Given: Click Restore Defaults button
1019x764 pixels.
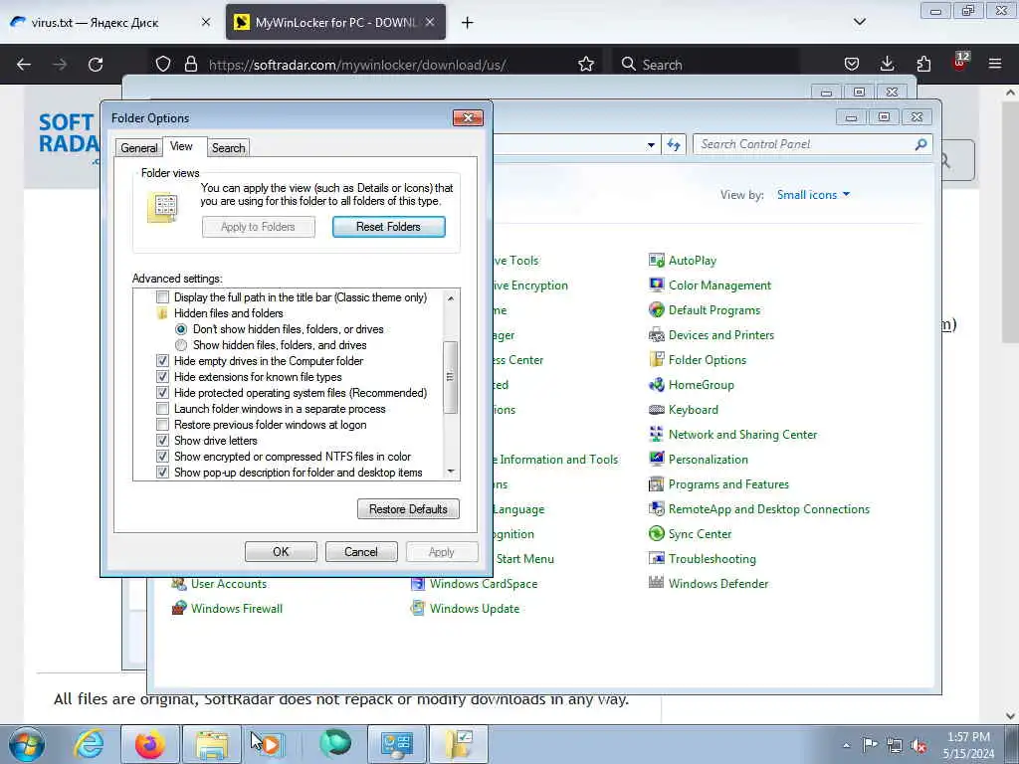Looking at the screenshot, I should 408,509.
